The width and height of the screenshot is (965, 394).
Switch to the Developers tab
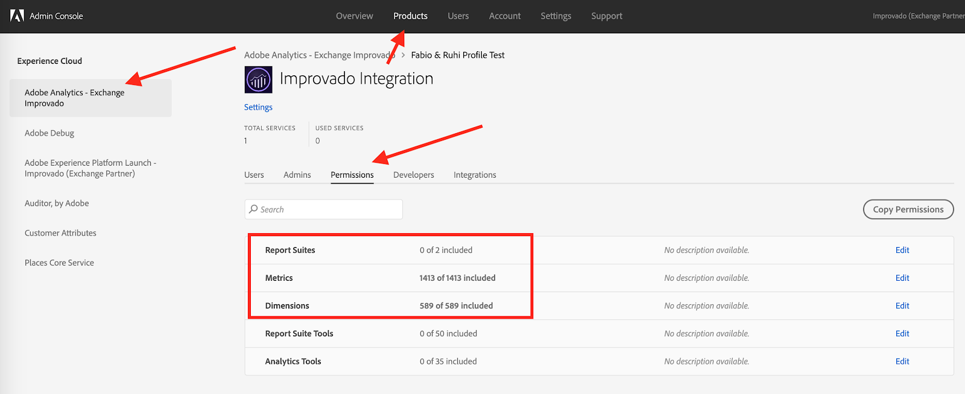[414, 175]
